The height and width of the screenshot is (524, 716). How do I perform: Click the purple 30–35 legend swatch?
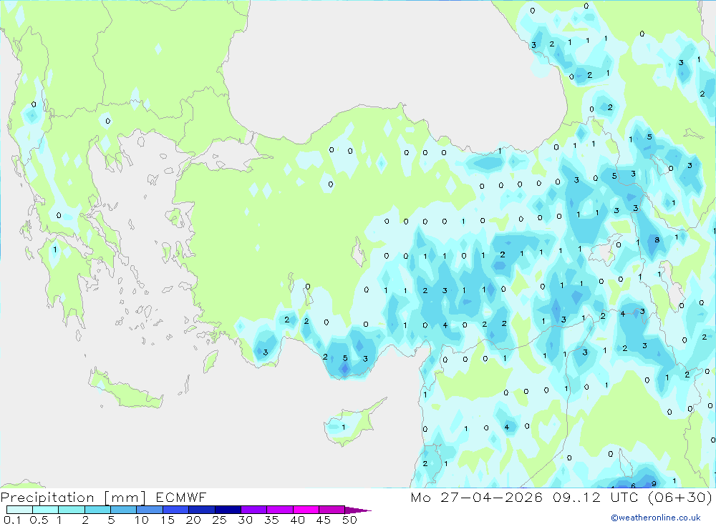coord(253,510)
